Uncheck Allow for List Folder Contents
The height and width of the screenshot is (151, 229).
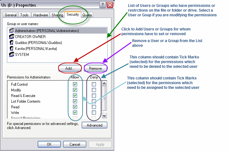[x=75, y=101]
